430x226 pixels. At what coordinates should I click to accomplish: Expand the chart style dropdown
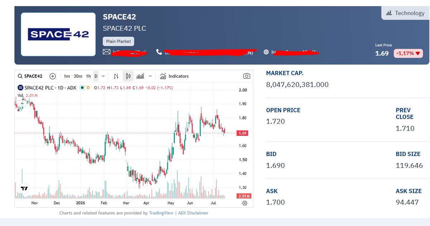(x=150, y=76)
